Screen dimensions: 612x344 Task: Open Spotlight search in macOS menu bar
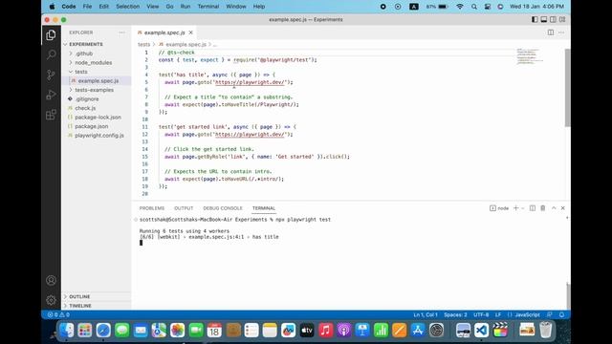474,7
